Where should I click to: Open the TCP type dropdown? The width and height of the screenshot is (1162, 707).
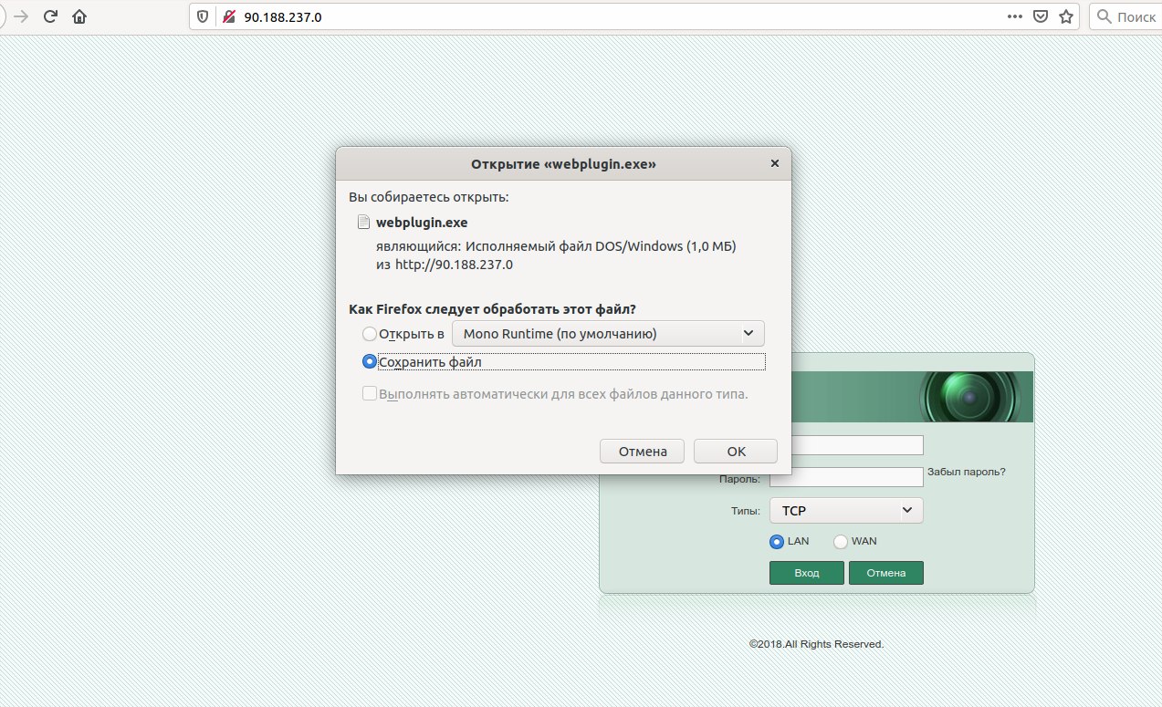(x=847, y=510)
